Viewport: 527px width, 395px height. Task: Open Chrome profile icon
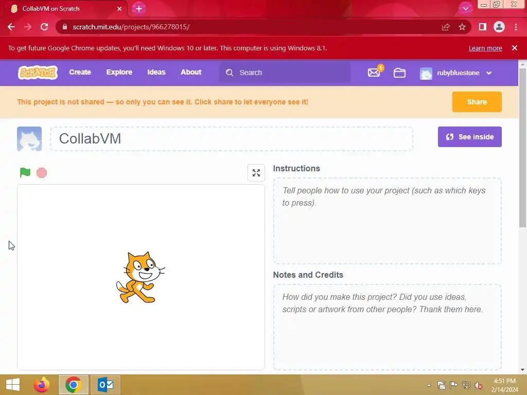(x=499, y=27)
